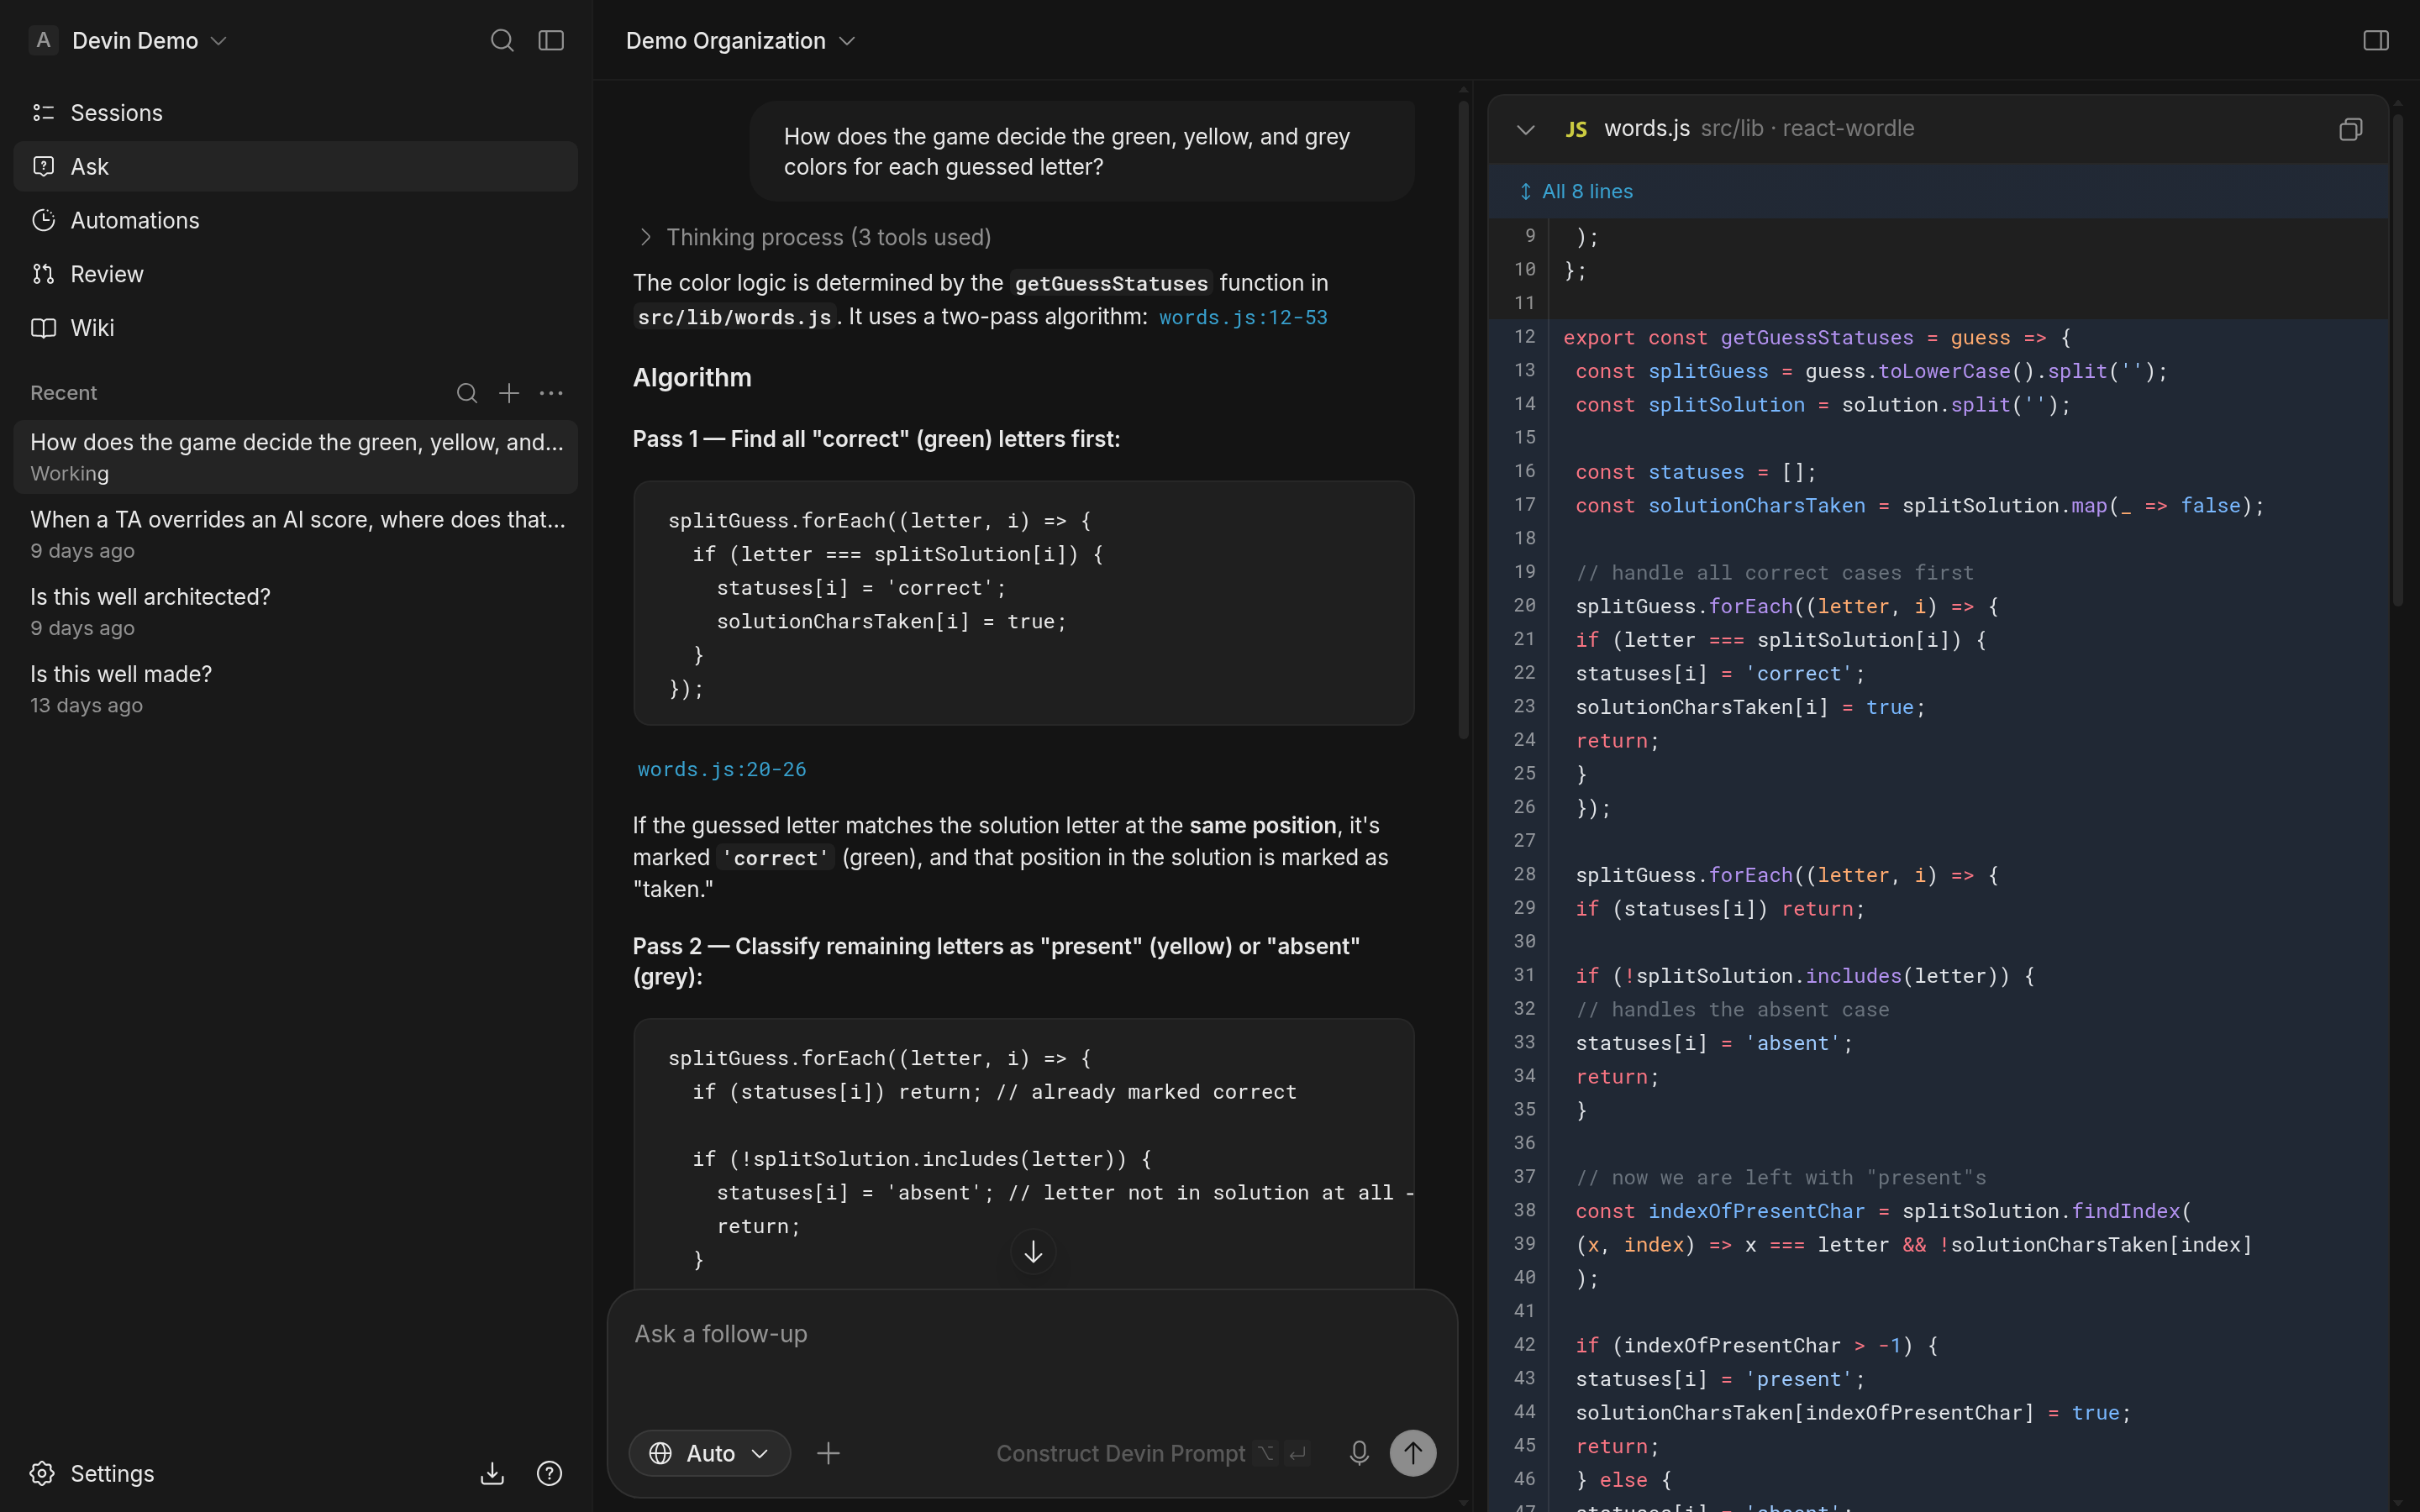Toggle right side panel icon
This screenshot has width=2420, height=1512.
click(x=2376, y=40)
